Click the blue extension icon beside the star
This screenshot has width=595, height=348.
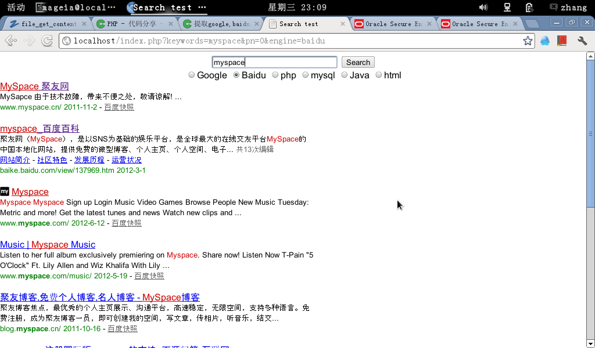[x=545, y=41]
